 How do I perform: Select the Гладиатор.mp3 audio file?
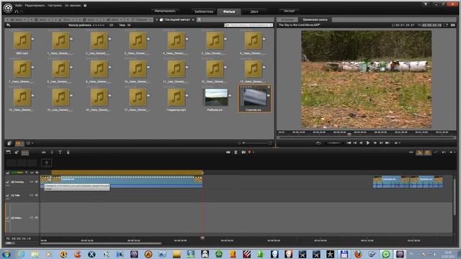[176, 97]
